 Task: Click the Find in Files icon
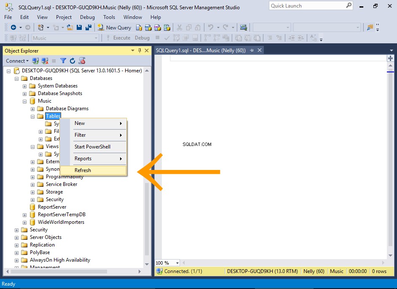point(370,27)
